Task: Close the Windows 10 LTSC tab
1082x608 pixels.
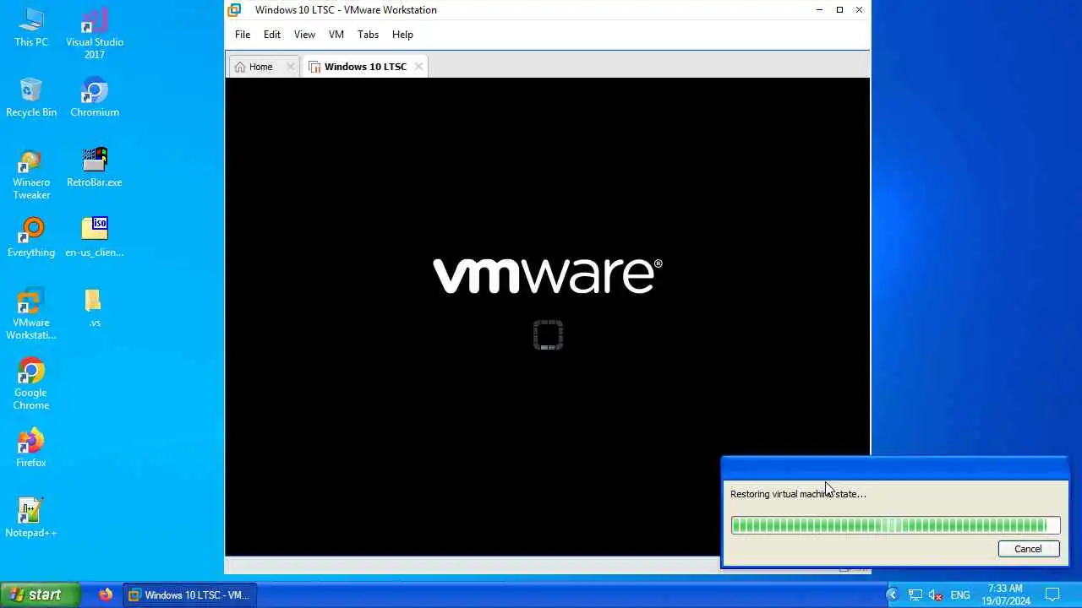Action: (418, 67)
